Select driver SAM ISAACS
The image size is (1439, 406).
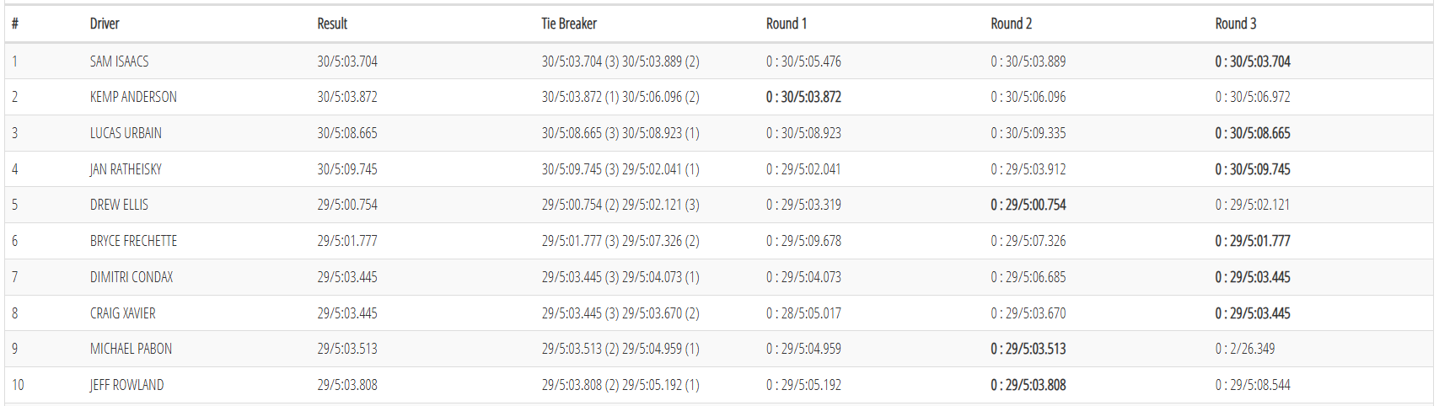119,61
